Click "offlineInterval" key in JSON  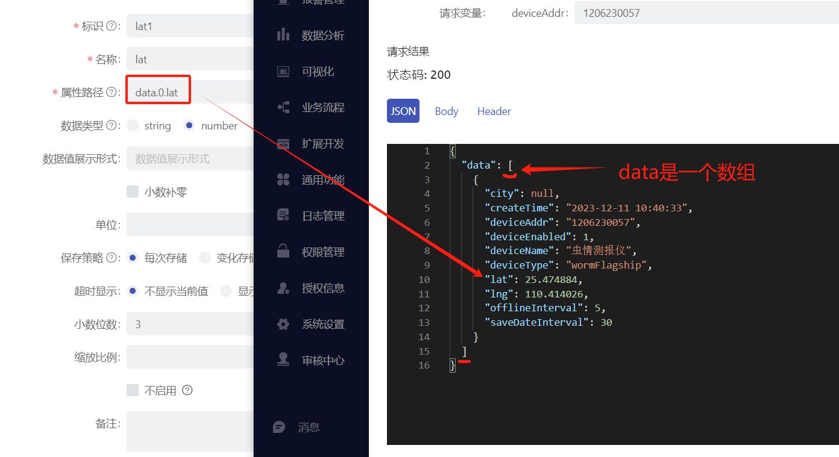click(x=533, y=308)
